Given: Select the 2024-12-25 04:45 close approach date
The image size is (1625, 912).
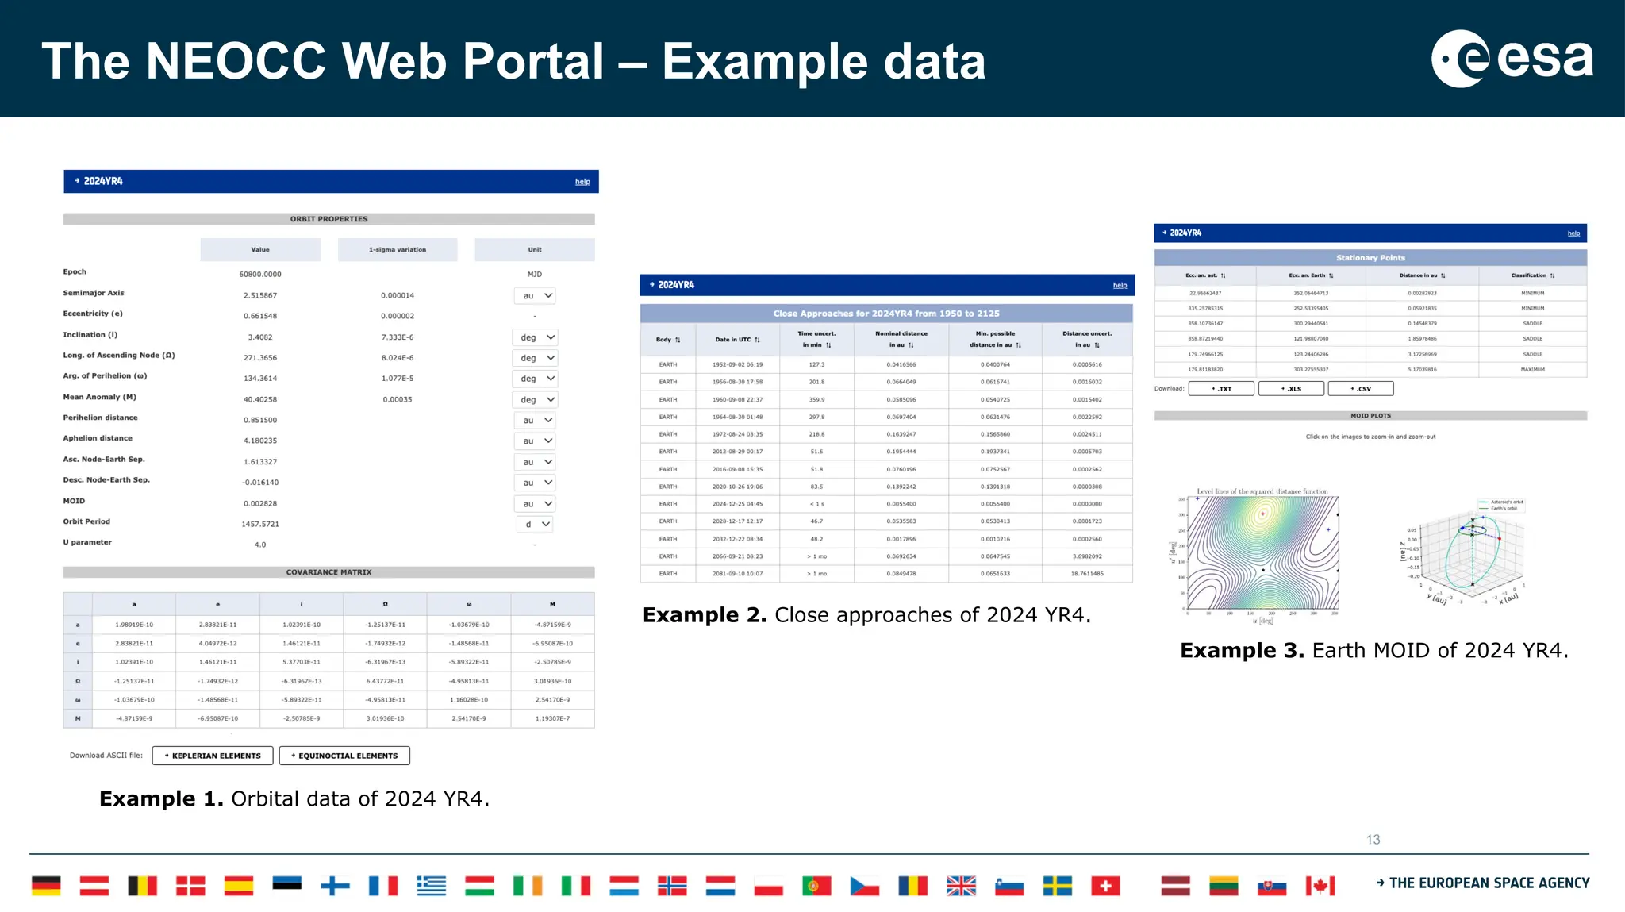Looking at the screenshot, I should [737, 504].
